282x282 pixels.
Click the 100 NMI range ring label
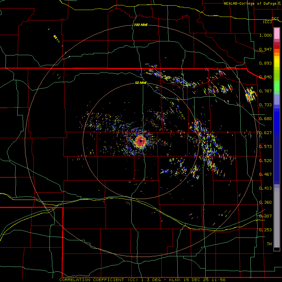pos(141,25)
